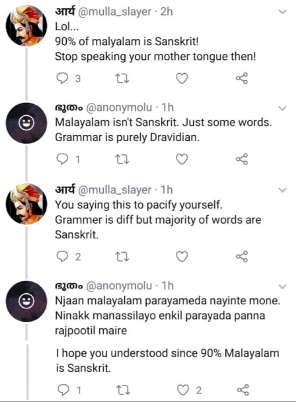The width and height of the screenshot is (296, 402).
Task: Open the caret menu on the last tweet
Action: (282, 286)
